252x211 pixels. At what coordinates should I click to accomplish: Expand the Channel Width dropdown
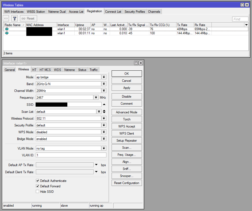tap(104, 91)
